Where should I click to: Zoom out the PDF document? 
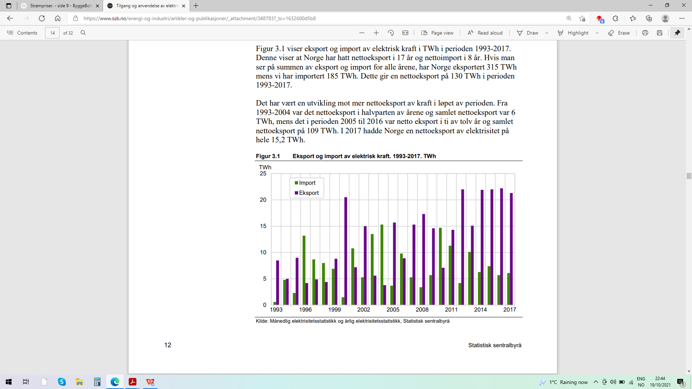pyautogui.click(x=362, y=33)
